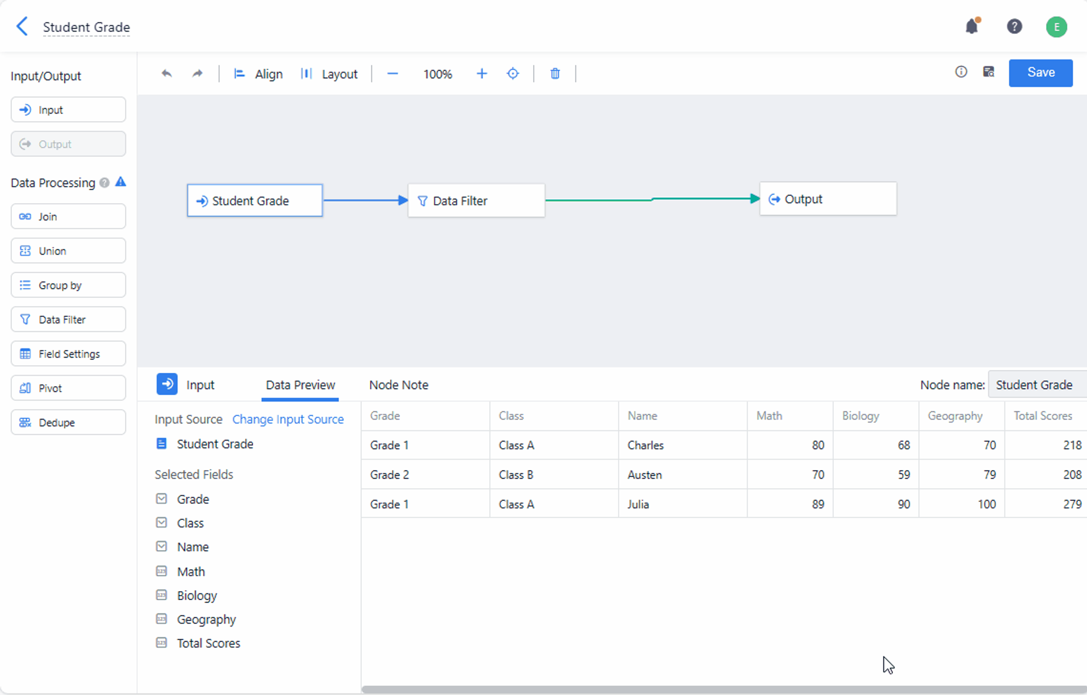Select the Output node on canvas
Image resolution: width=1087 pixels, height=695 pixels.
pyautogui.click(x=828, y=199)
